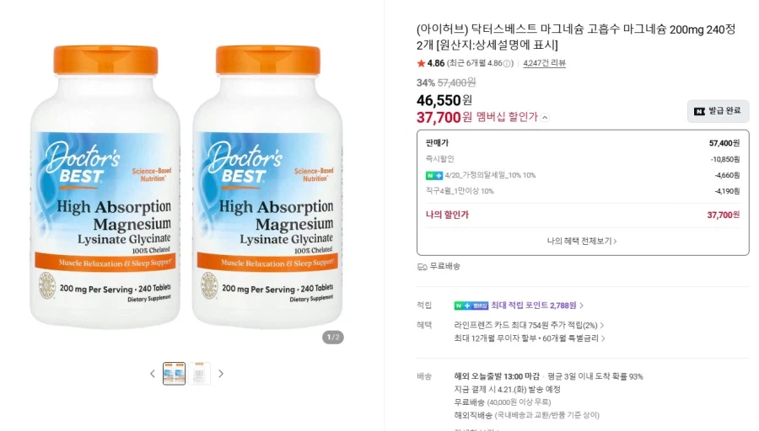
Task: Open 나의 혜택 전체보기 link
Action: 582,241
